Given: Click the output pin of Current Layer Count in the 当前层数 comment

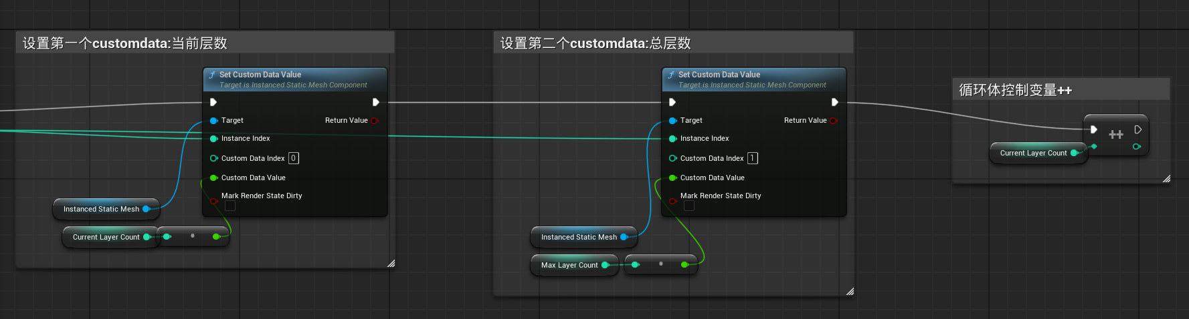Looking at the screenshot, I should coord(147,237).
